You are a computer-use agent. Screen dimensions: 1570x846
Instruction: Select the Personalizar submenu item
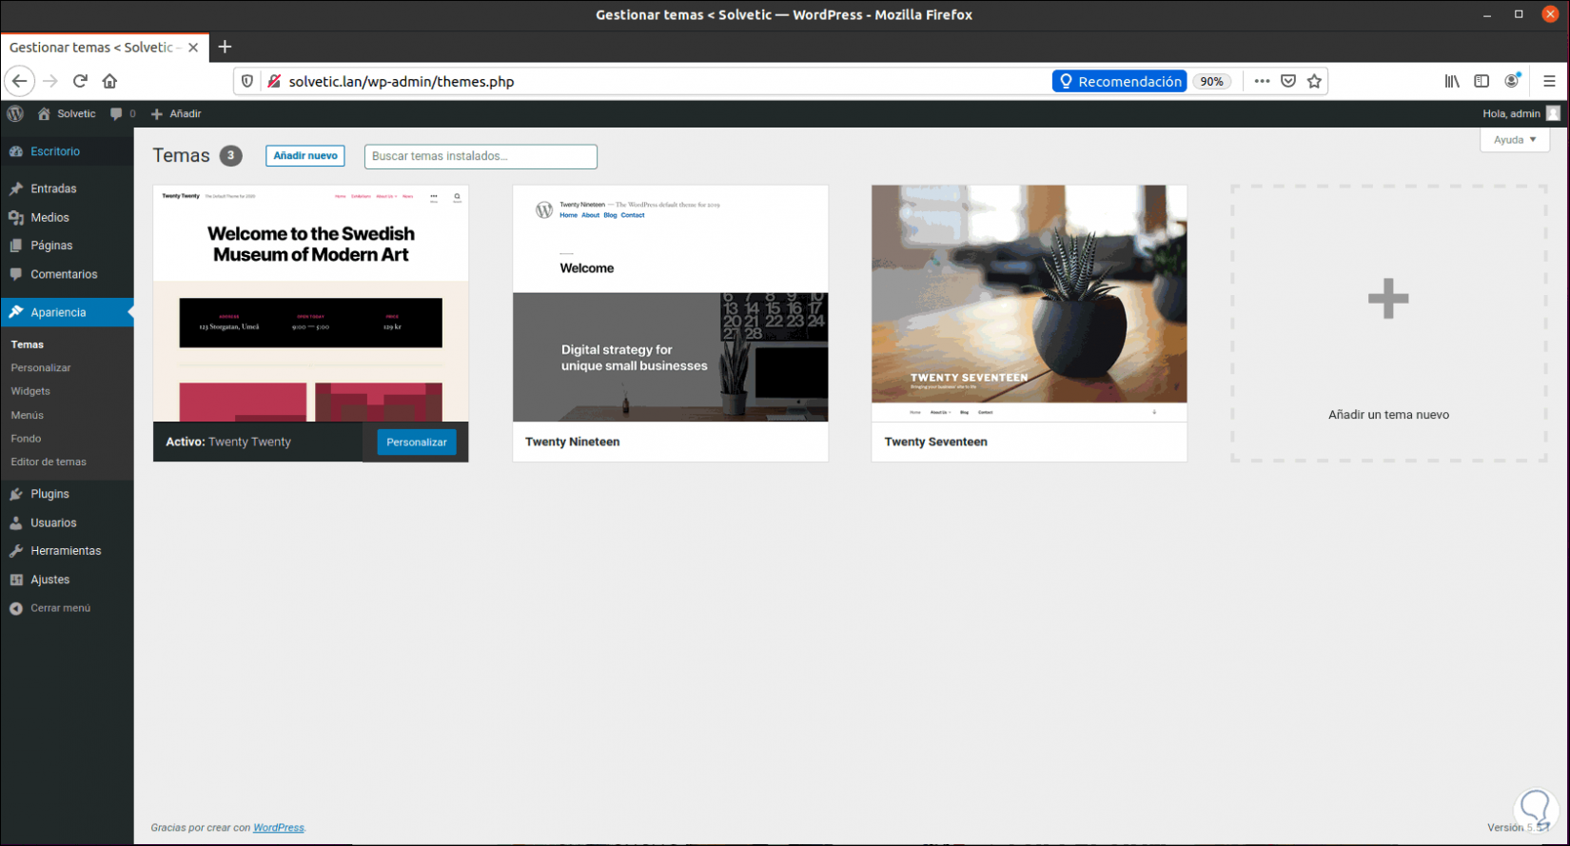click(x=41, y=368)
